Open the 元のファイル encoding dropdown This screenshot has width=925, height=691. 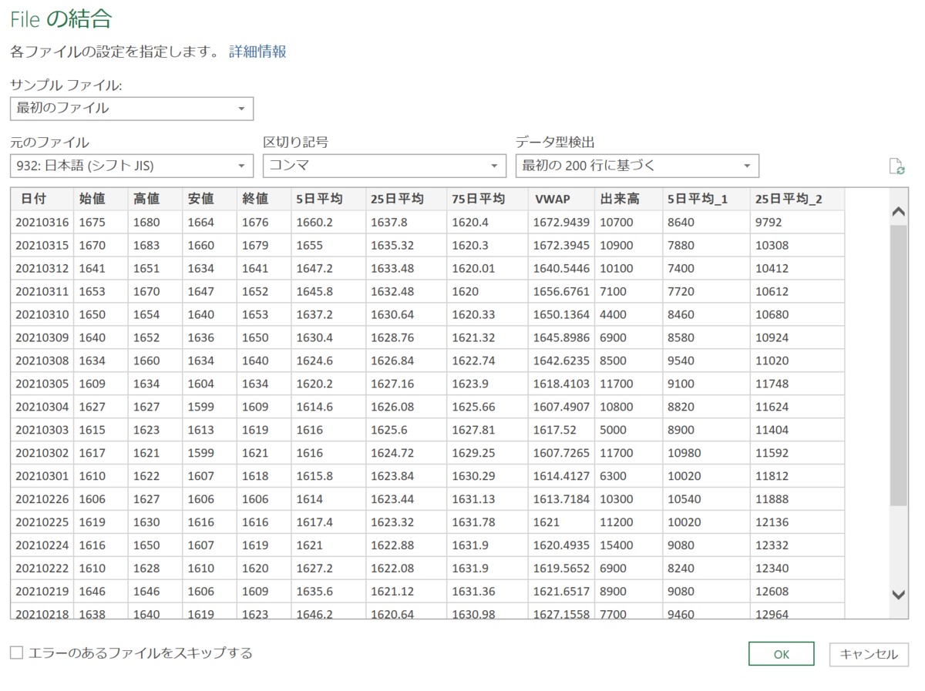(x=132, y=166)
